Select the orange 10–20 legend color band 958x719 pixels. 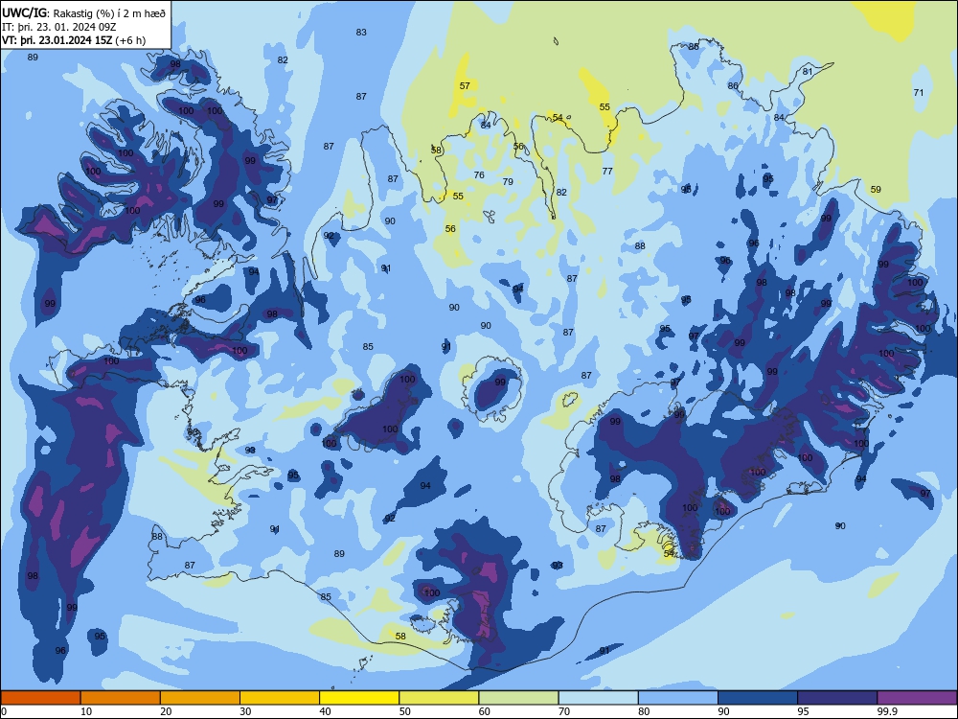(x=121, y=698)
